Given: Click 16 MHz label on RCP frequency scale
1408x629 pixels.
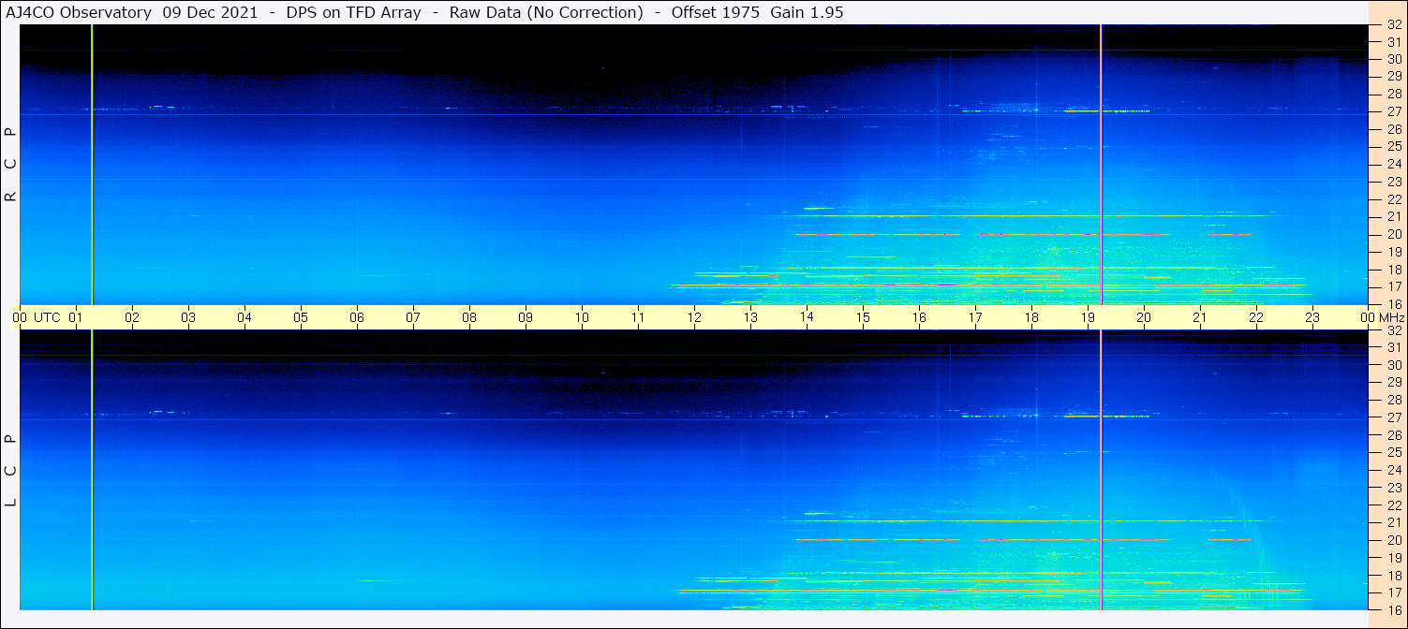Looking at the screenshot, I should pos(1394,303).
